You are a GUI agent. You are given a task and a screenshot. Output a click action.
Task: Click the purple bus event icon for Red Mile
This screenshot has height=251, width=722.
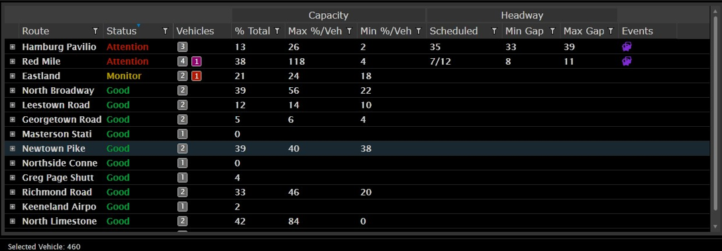point(627,61)
